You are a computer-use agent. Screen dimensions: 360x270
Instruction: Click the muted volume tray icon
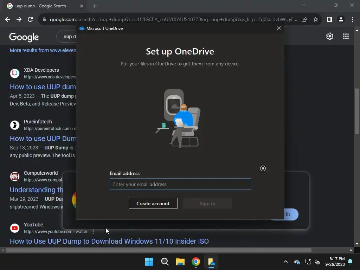click(317, 262)
